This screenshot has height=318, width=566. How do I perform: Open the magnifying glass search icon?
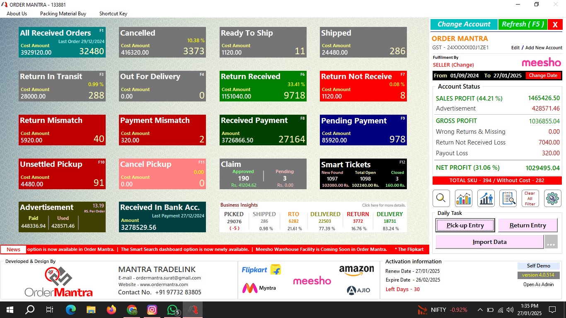pos(441,198)
